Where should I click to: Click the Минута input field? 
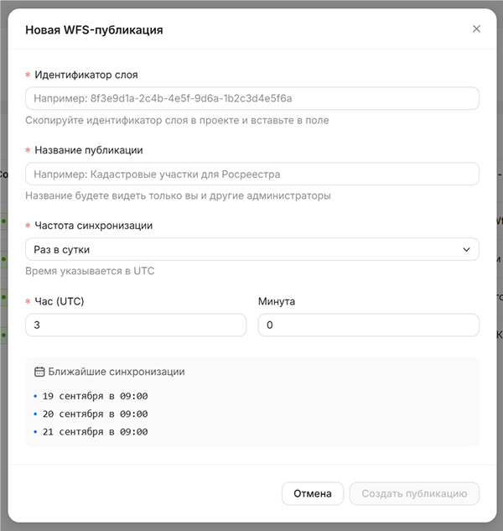369,325
